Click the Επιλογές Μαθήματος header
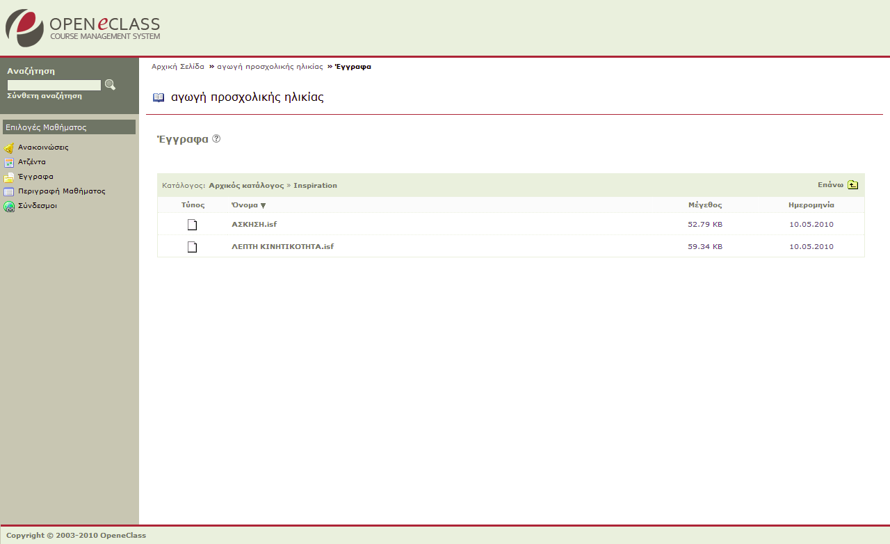 pos(69,127)
